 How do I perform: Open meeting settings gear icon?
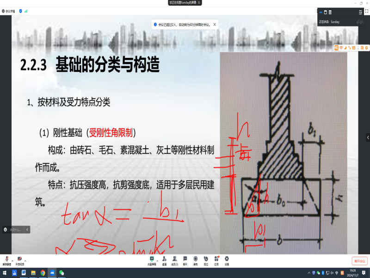[227, 259]
